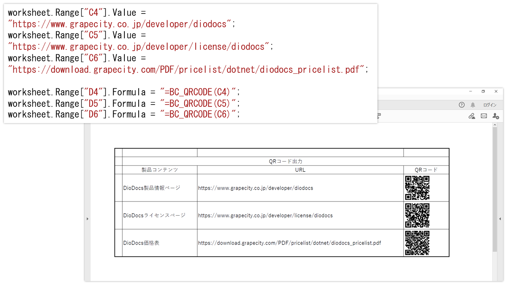Click the red developer/diodocs string in the code
Screen dimensions: 507x285
pos(120,24)
